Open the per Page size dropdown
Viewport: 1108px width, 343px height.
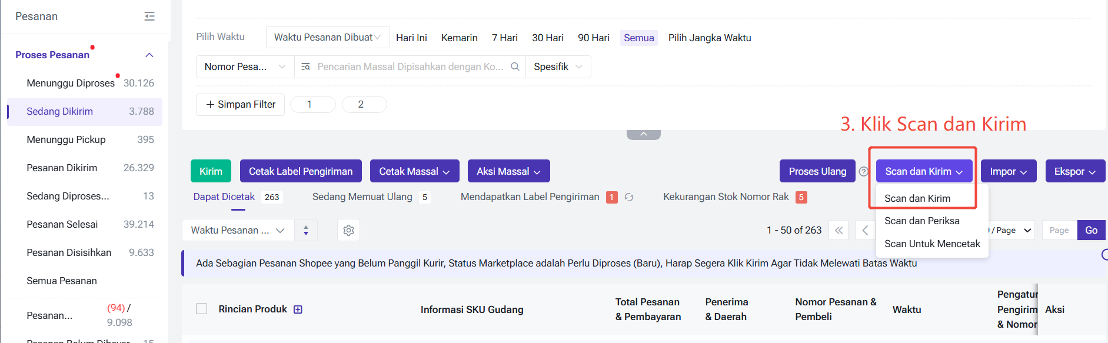point(1010,230)
